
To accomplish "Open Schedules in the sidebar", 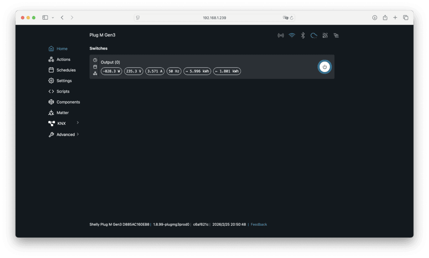I will 66,70.
